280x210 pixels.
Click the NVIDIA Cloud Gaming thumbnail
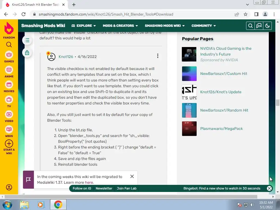189,54
